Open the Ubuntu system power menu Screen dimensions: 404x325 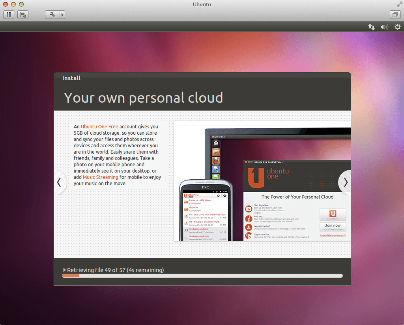[398, 27]
